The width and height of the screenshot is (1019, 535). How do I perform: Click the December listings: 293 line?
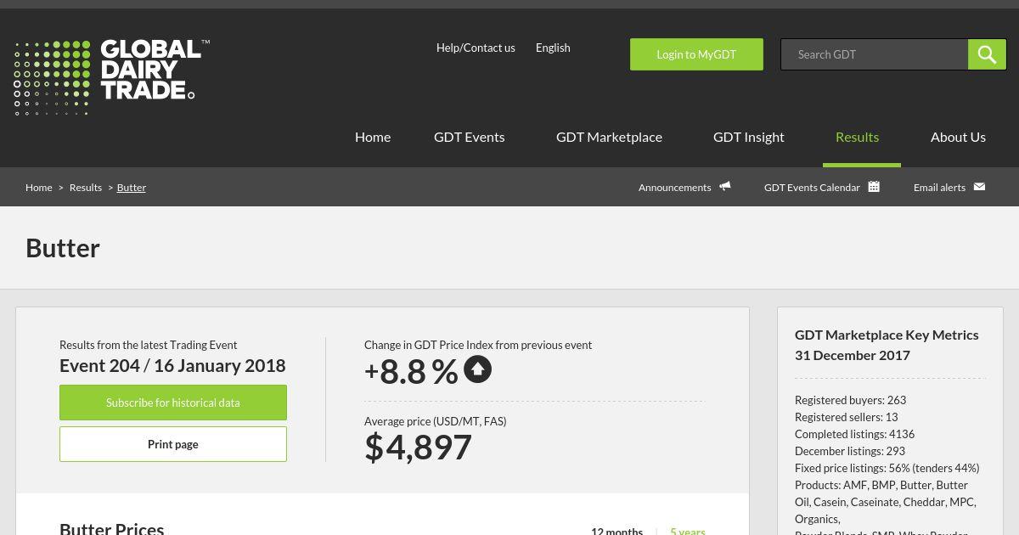(x=850, y=451)
